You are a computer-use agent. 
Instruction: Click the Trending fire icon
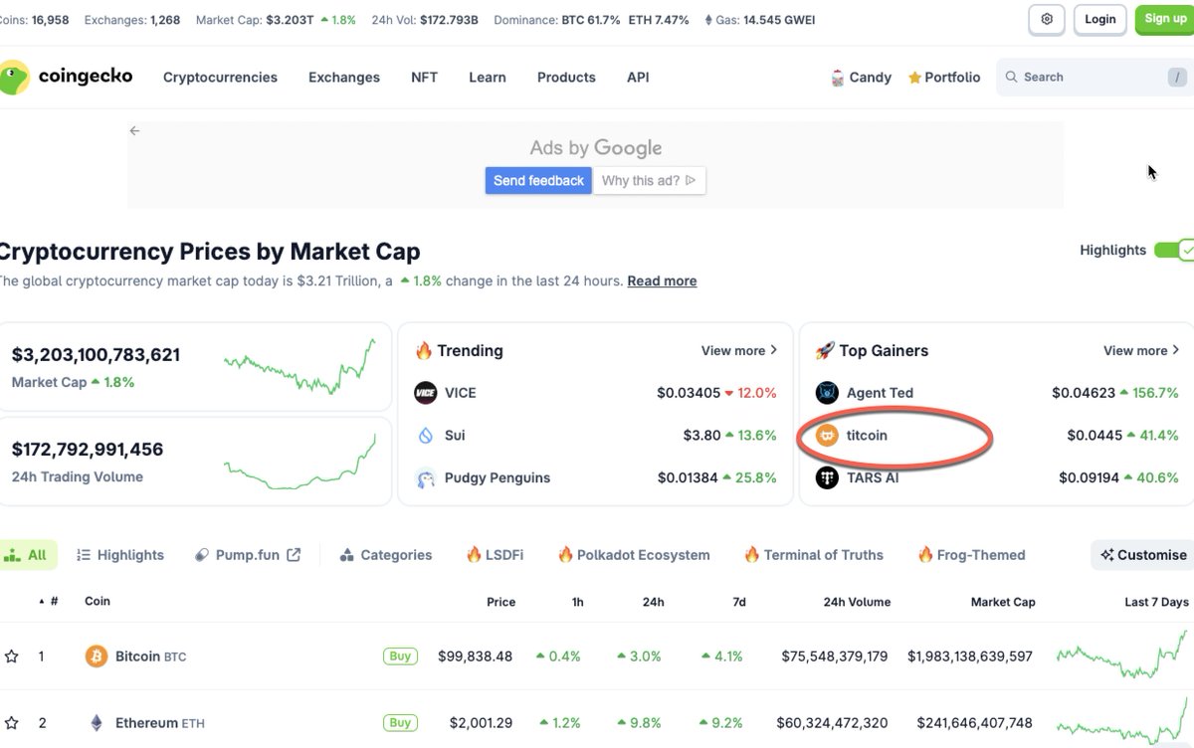pyautogui.click(x=423, y=350)
